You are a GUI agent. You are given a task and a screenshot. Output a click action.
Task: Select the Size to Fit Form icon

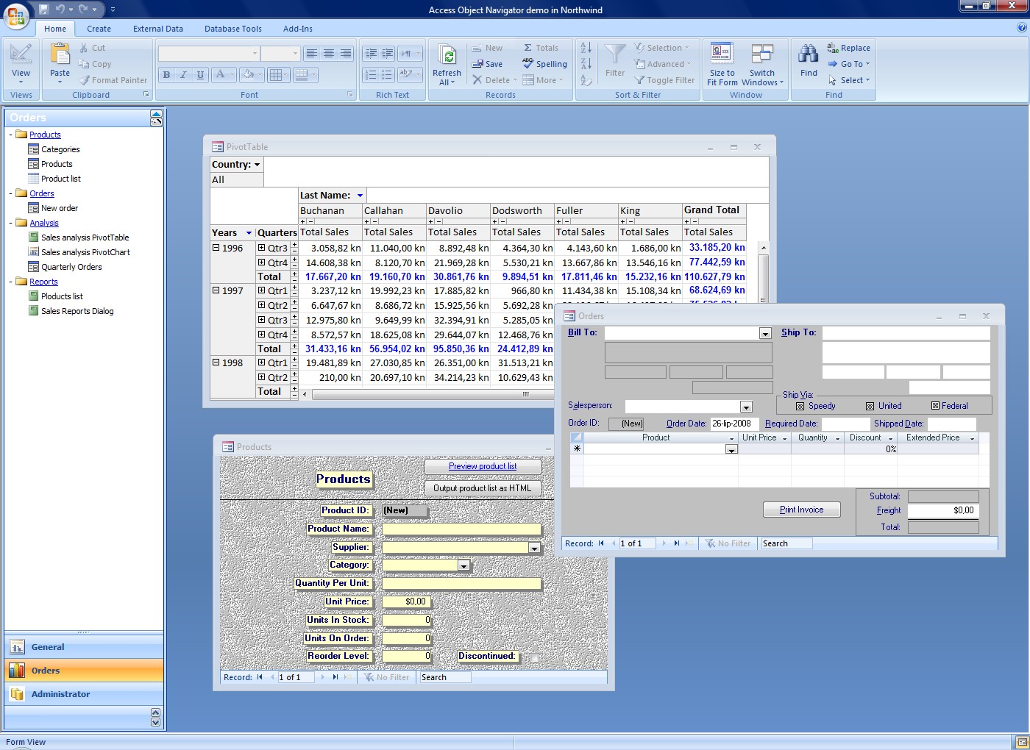pyautogui.click(x=722, y=54)
